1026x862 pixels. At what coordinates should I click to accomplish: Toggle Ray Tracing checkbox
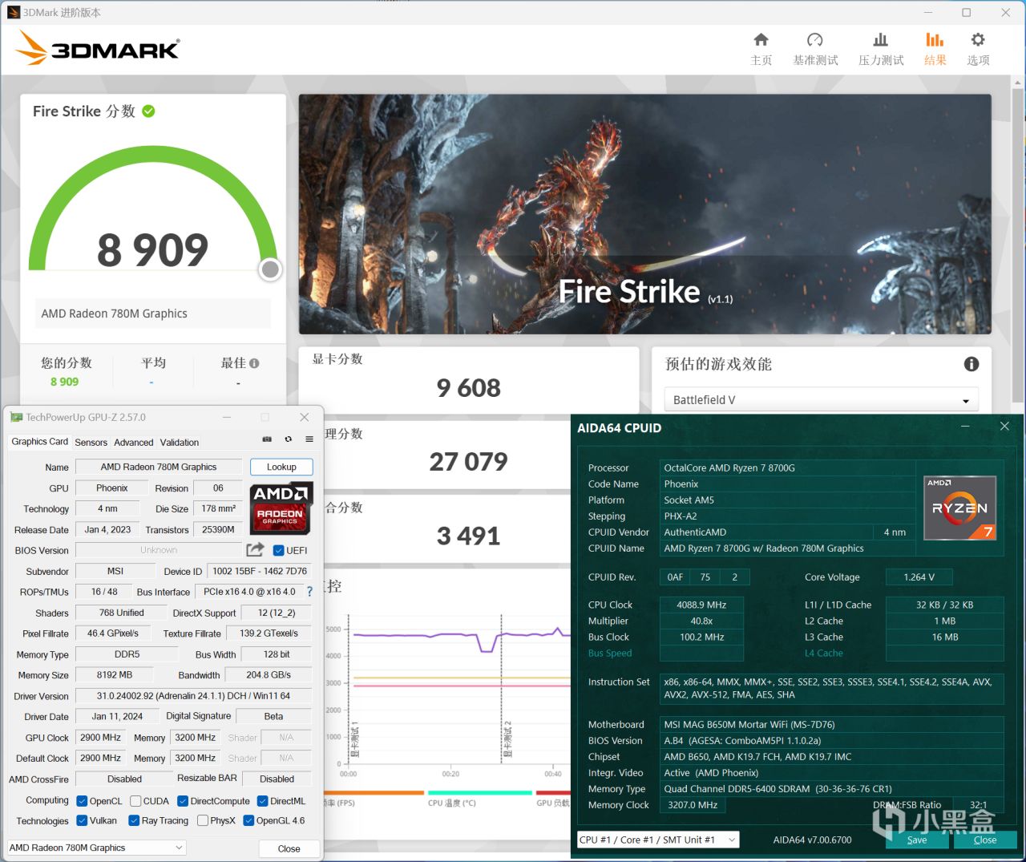tap(134, 820)
